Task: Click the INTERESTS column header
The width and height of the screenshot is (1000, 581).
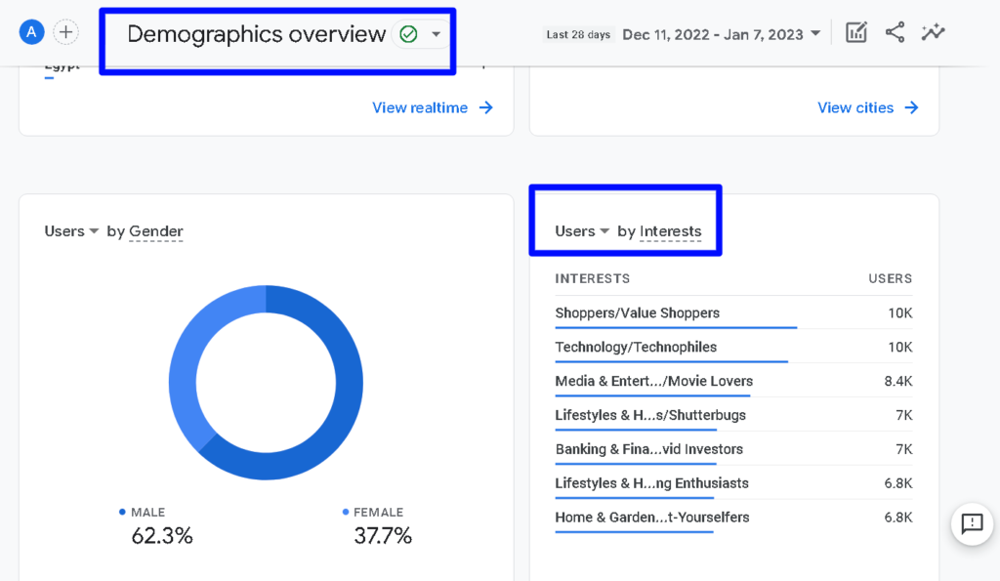Action: click(x=593, y=278)
